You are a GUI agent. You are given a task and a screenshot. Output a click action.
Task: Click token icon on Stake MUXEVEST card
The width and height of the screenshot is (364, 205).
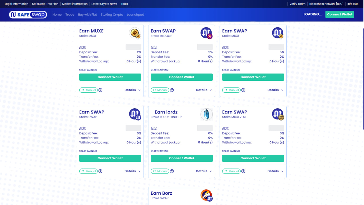(278, 114)
